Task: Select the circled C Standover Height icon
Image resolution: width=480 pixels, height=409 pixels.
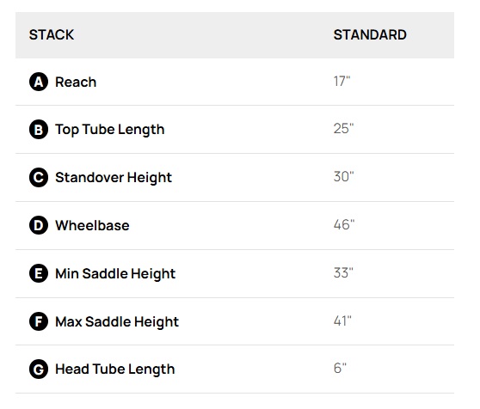Action: pos(39,177)
